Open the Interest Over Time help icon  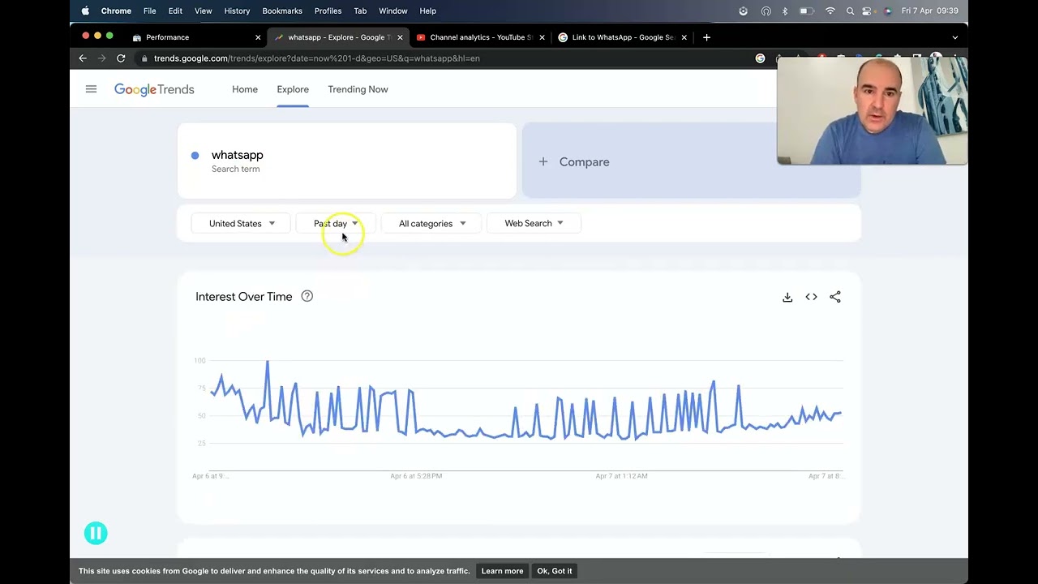pyautogui.click(x=307, y=296)
